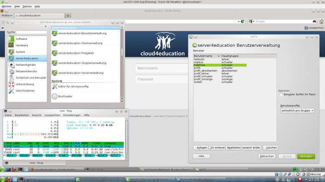Viewport: 325px width, 182px height.
Task: Open Ansicht menu in htop terminal
Action: 37,115
